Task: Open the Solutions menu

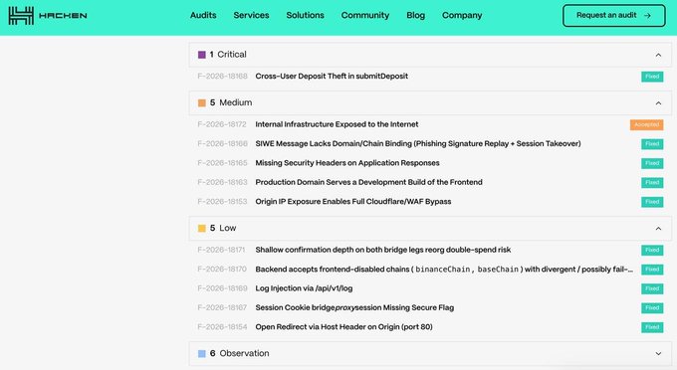Action: (x=305, y=15)
